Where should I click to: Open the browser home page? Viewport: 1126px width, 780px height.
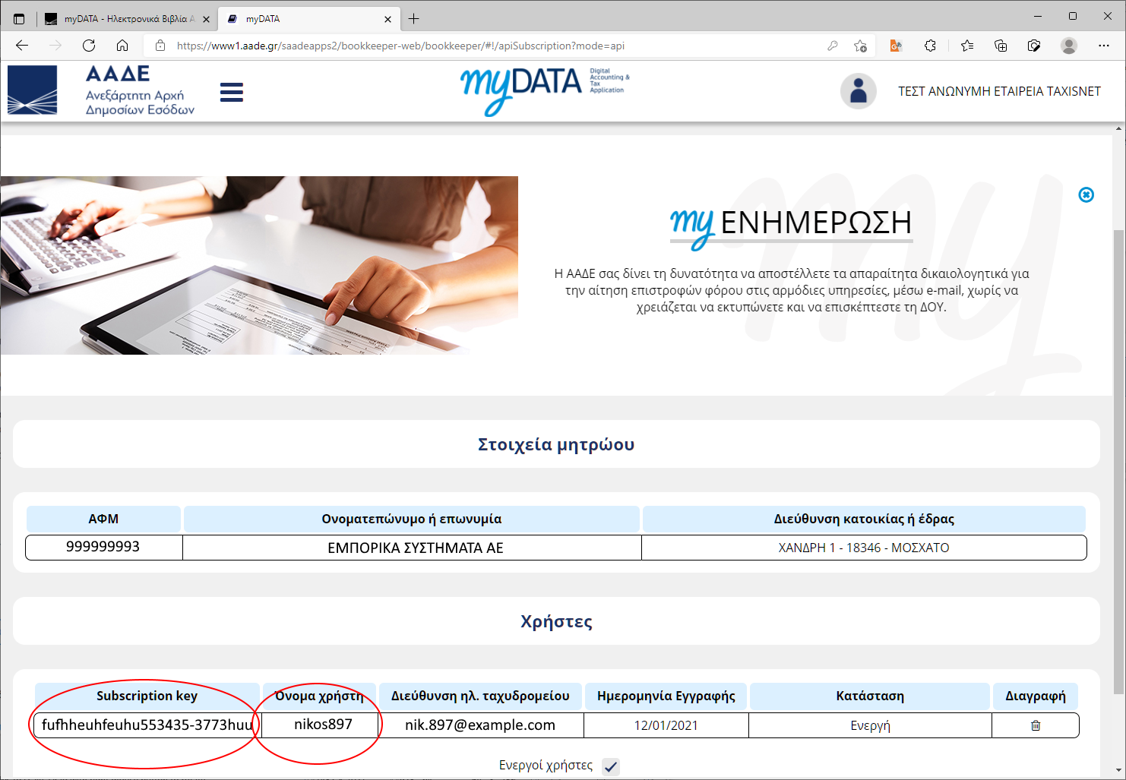coord(122,46)
